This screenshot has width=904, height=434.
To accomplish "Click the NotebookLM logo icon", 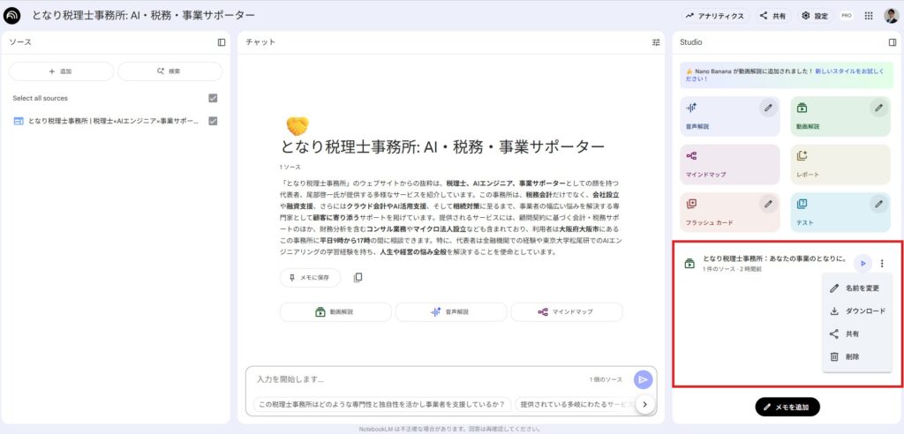I will (x=12, y=16).
